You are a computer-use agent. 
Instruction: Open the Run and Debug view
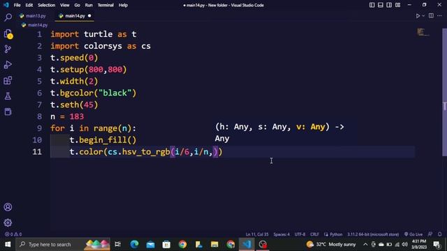[x=8, y=65]
